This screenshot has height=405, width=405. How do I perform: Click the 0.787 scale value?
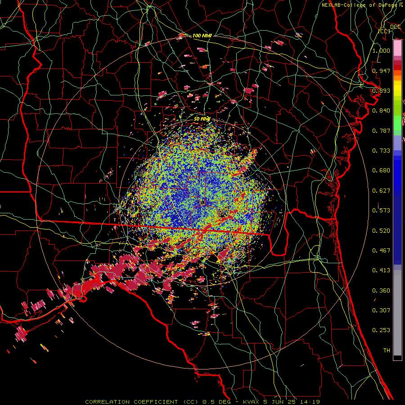tap(381, 130)
